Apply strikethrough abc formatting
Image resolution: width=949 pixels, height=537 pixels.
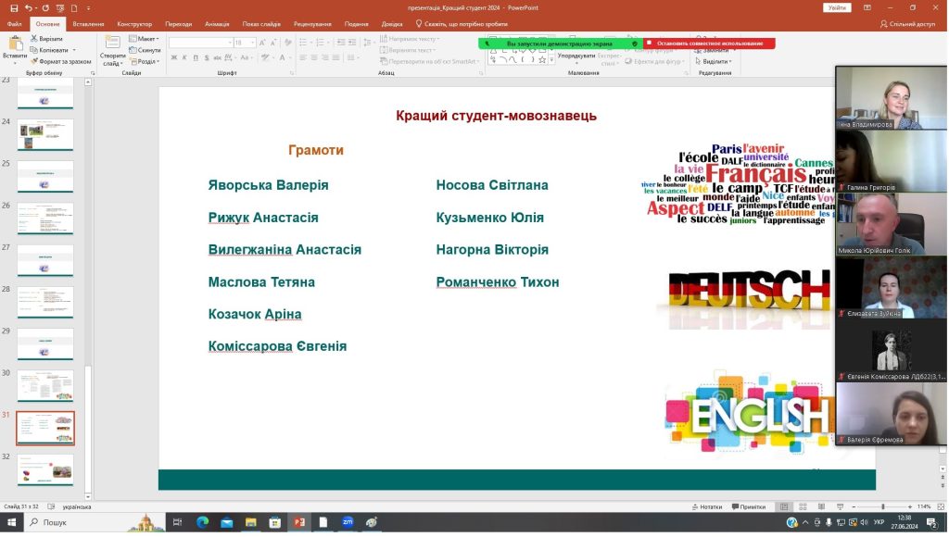tap(217, 58)
